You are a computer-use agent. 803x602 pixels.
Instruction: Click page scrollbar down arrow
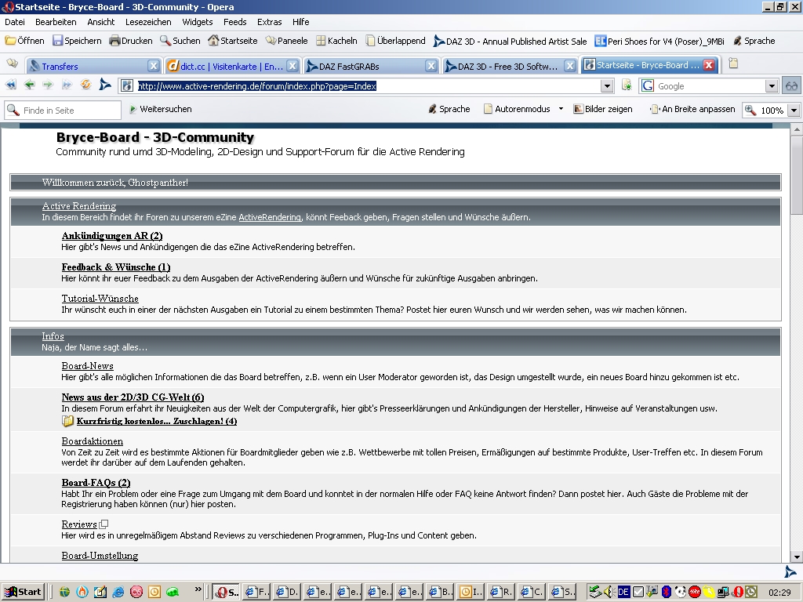797,557
